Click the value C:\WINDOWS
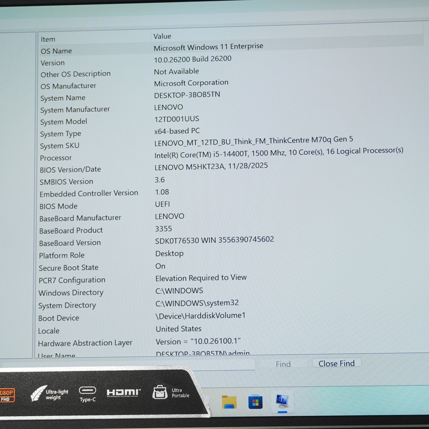Image resolution: width=429 pixels, height=429 pixels. coord(179,291)
